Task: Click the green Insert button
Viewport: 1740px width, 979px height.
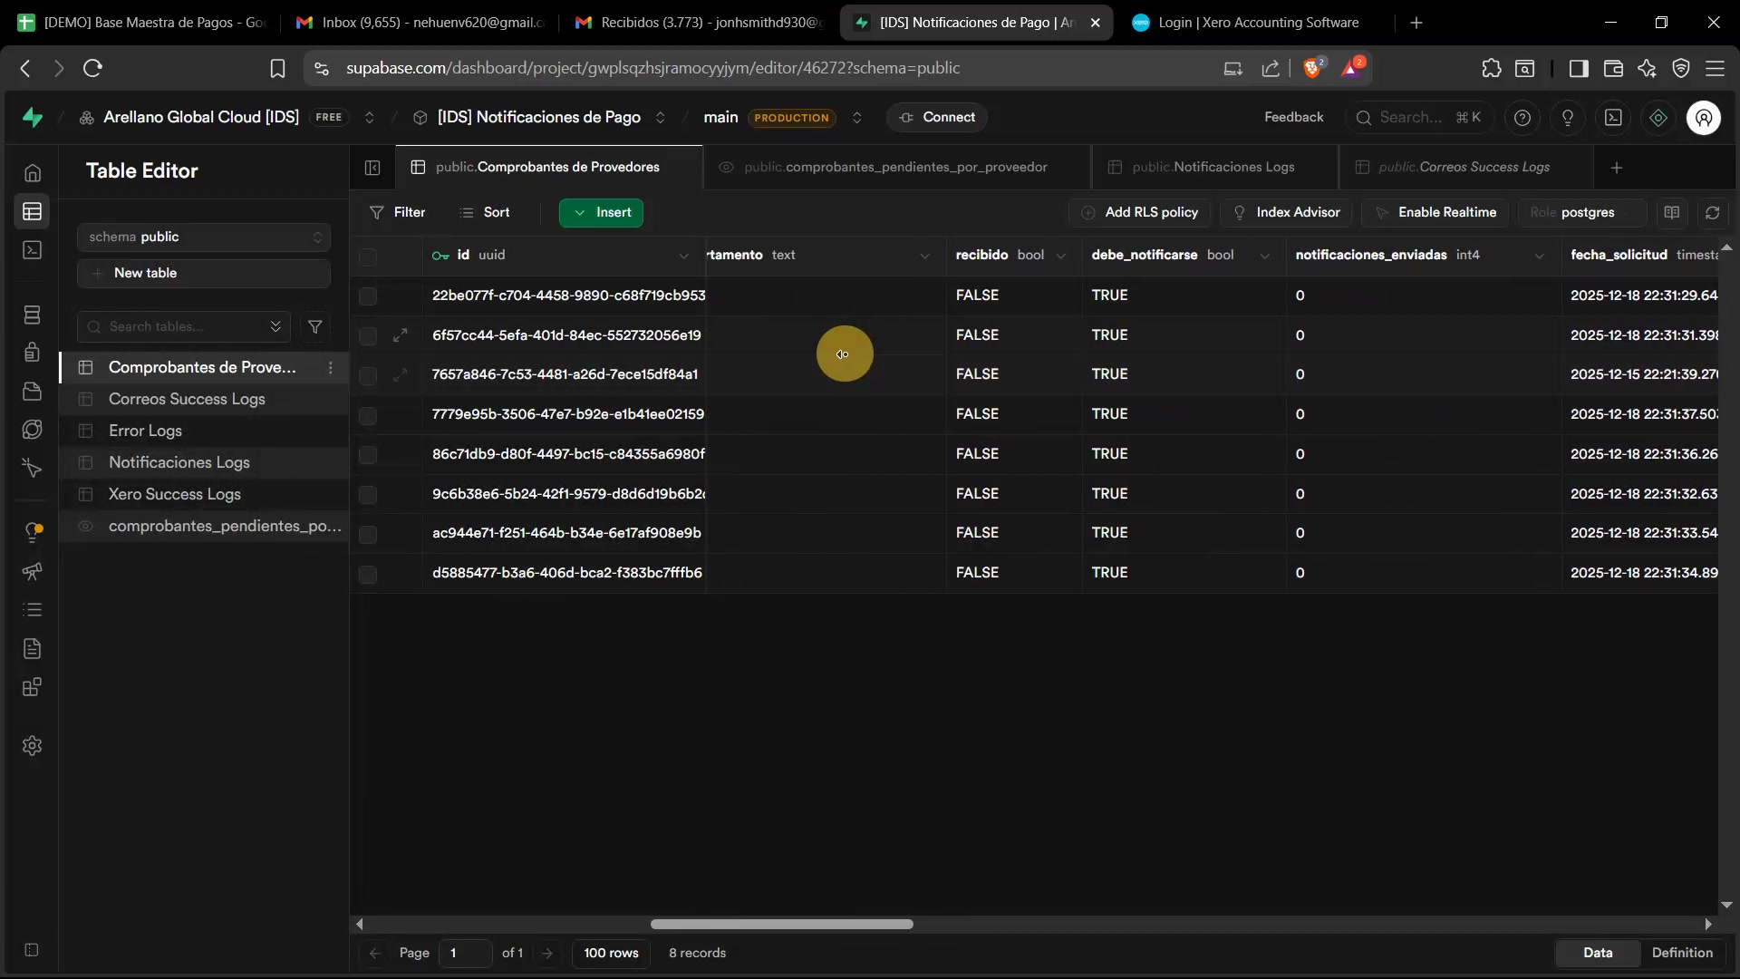Action: (x=602, y=212)
